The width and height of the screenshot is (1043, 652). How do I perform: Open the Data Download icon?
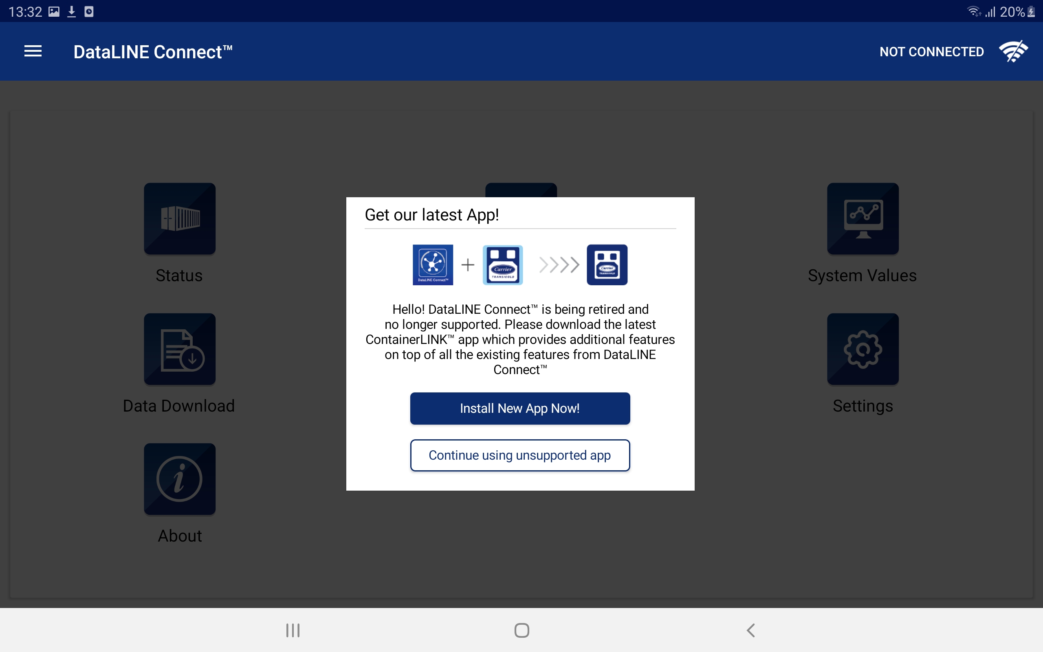tap(180, 349)
